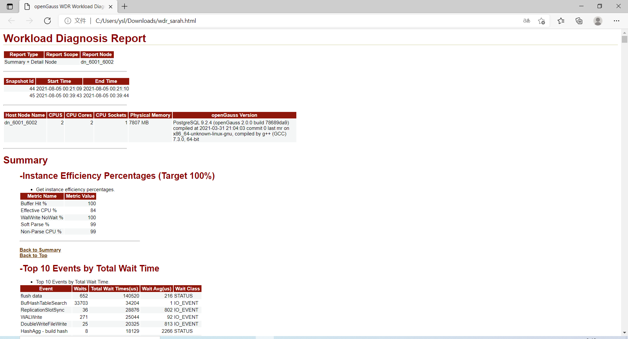Click the BufHashTableSearch event row

tap(111, 303)
